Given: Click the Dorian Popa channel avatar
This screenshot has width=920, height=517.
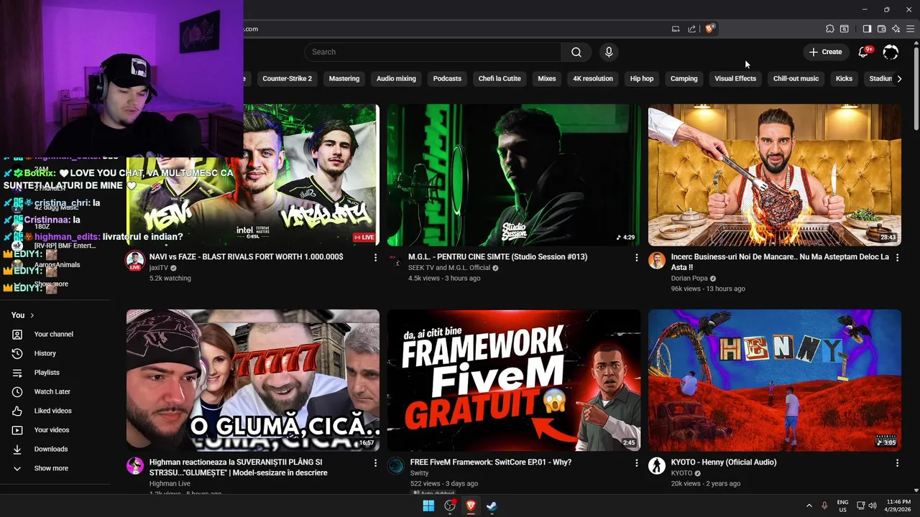Looking at the screenshot, I should [x=657, y=260].
